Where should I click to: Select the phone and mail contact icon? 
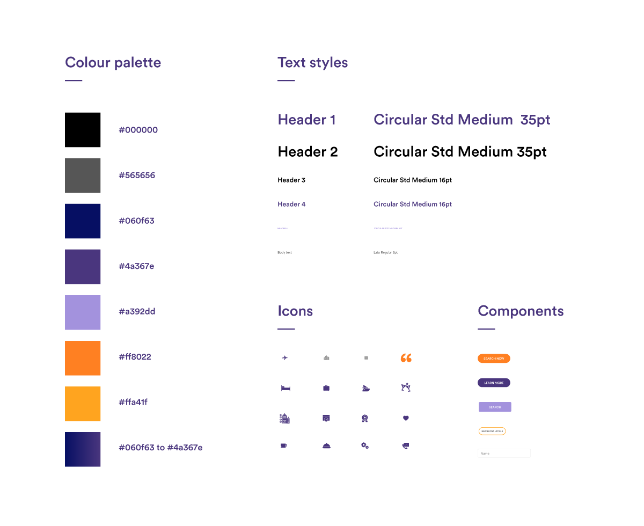pos(406,445)
